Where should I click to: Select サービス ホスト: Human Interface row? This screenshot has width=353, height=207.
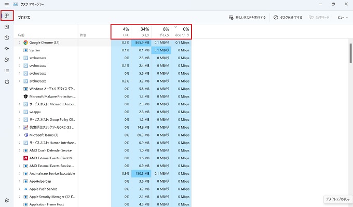point(102,143)
